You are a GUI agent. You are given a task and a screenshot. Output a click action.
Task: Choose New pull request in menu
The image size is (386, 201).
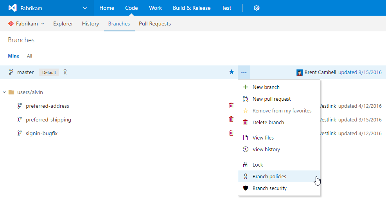pos(271,99)
